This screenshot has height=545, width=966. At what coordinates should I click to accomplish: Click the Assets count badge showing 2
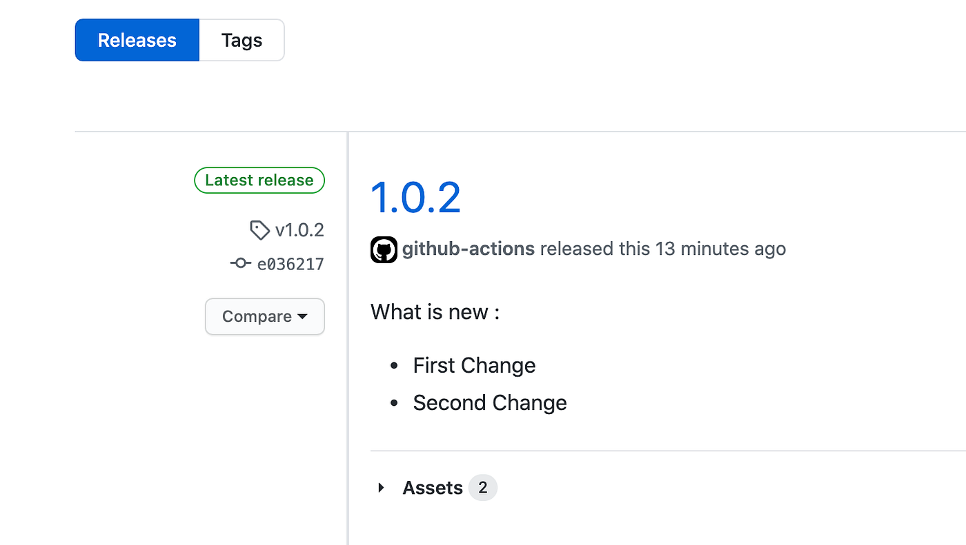tap(482, 488)
